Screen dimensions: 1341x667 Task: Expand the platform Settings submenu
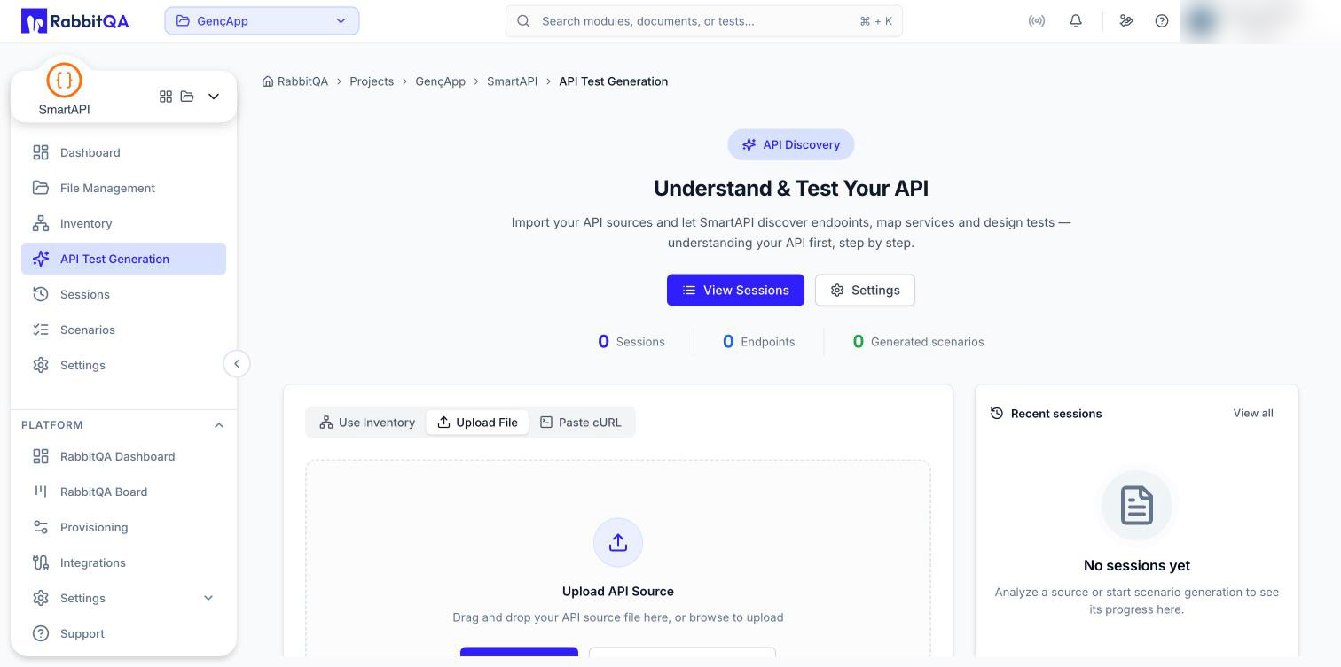point(208,599)
